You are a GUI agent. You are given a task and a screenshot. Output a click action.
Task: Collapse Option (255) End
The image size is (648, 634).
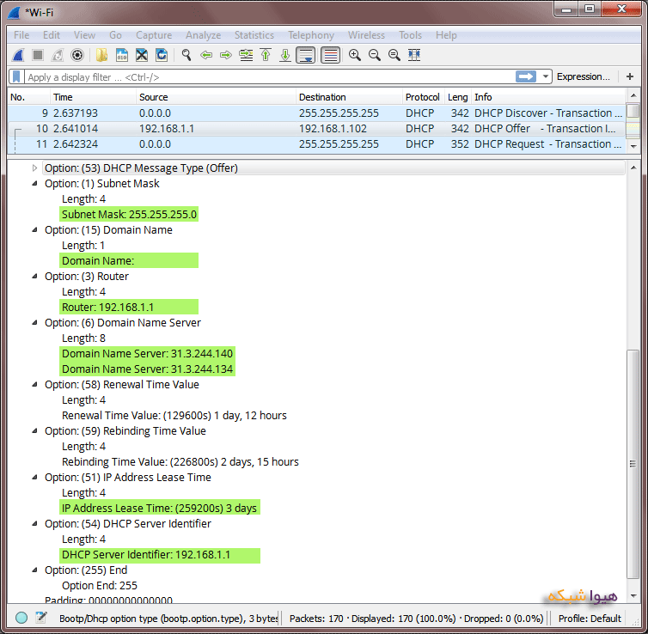(x=34, y=570)
